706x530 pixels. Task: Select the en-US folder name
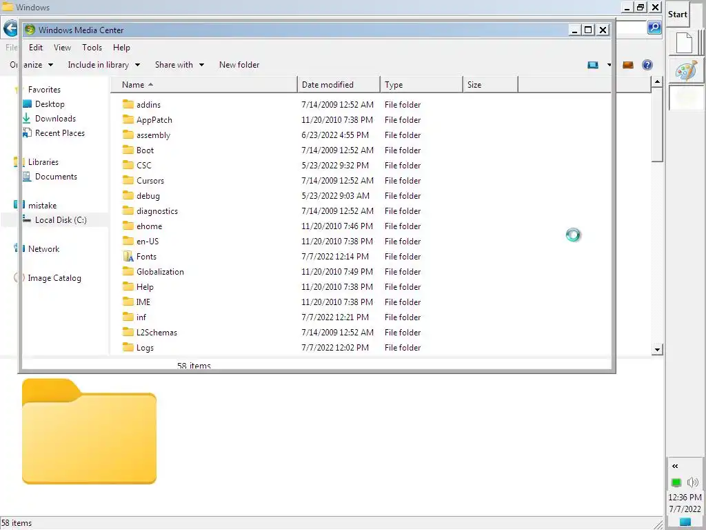[x=148, y=241]
